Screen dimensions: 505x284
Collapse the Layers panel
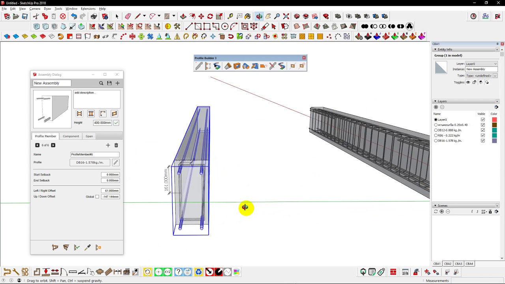[435, 101]
